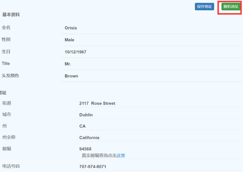Click the 街道 field label
Screen dimensions: 243x172
point(7,103)
